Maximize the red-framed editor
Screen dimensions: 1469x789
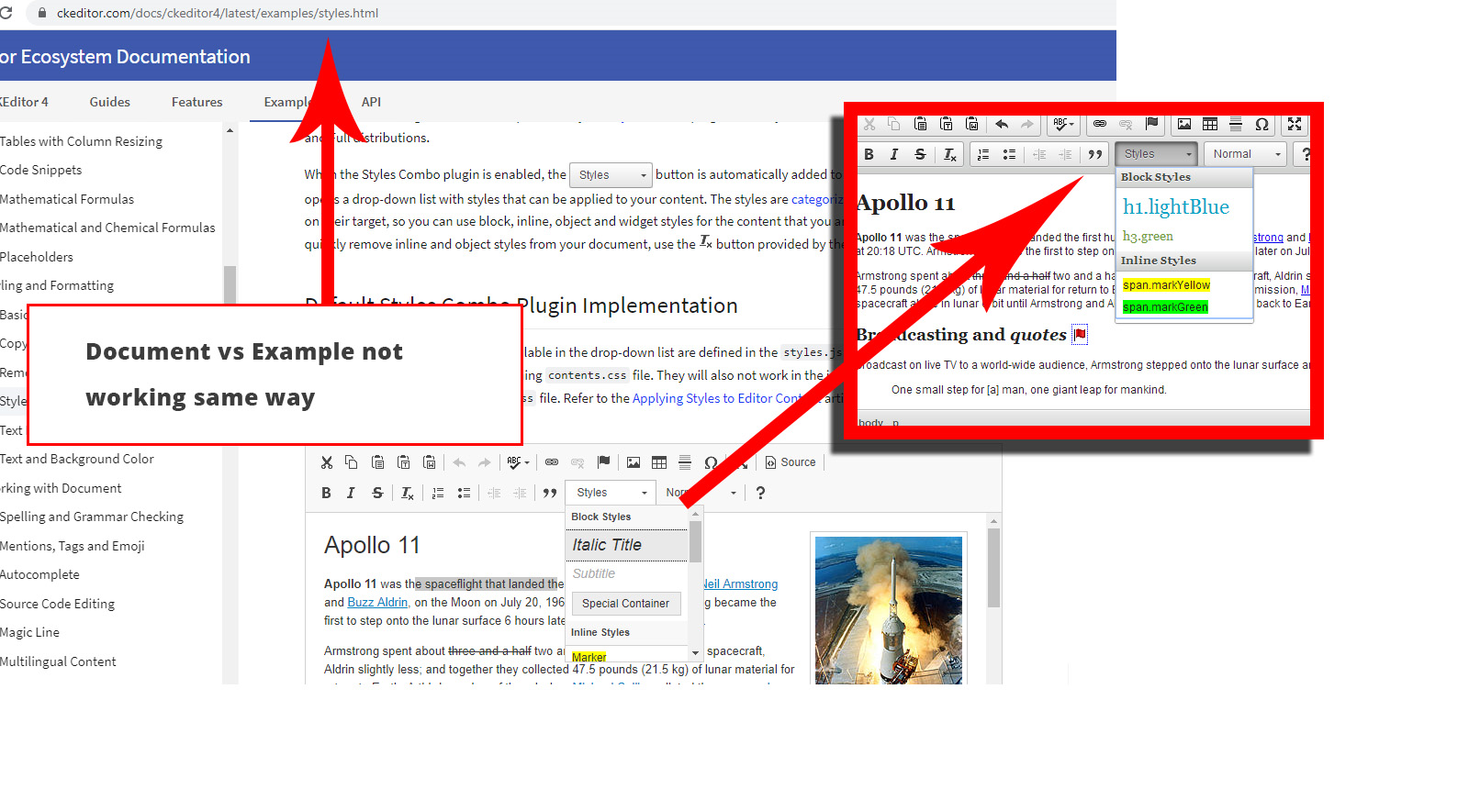pos(1295,124)
